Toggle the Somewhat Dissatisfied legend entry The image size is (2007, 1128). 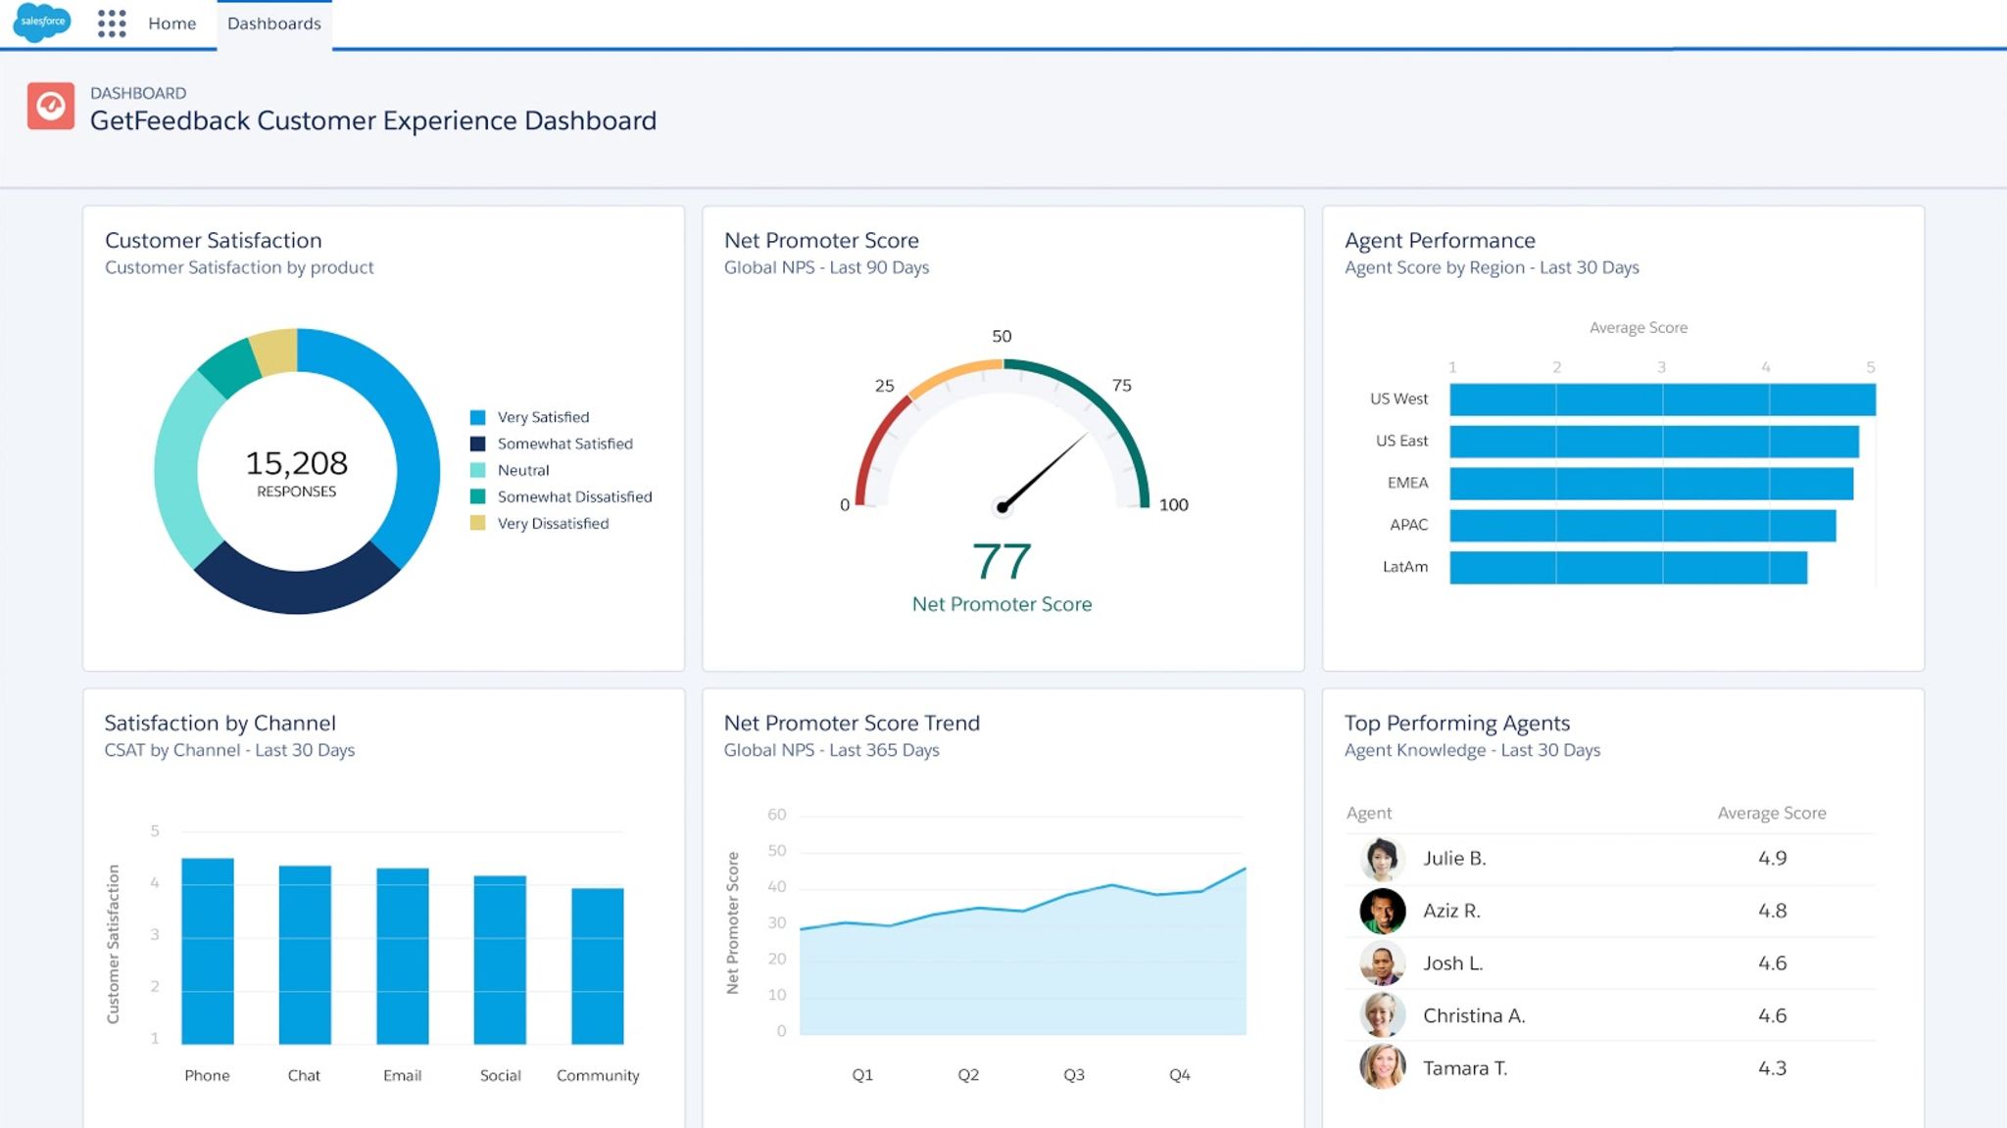(574, 496)
